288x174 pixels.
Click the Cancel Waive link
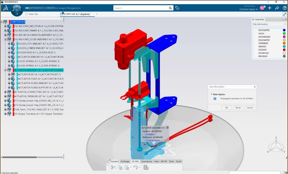pyautogui.click(x=153, y=140)
